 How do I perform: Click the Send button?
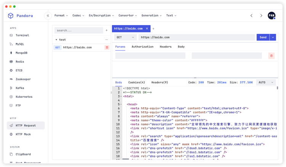click(x=263, y=37)
